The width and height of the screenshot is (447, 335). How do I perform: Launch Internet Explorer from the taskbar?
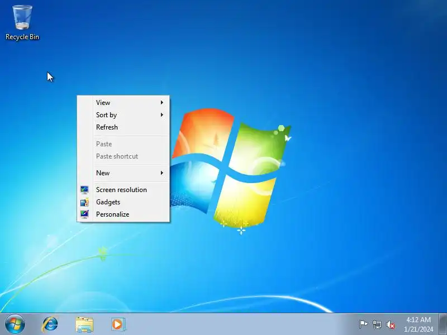point(50,324)
